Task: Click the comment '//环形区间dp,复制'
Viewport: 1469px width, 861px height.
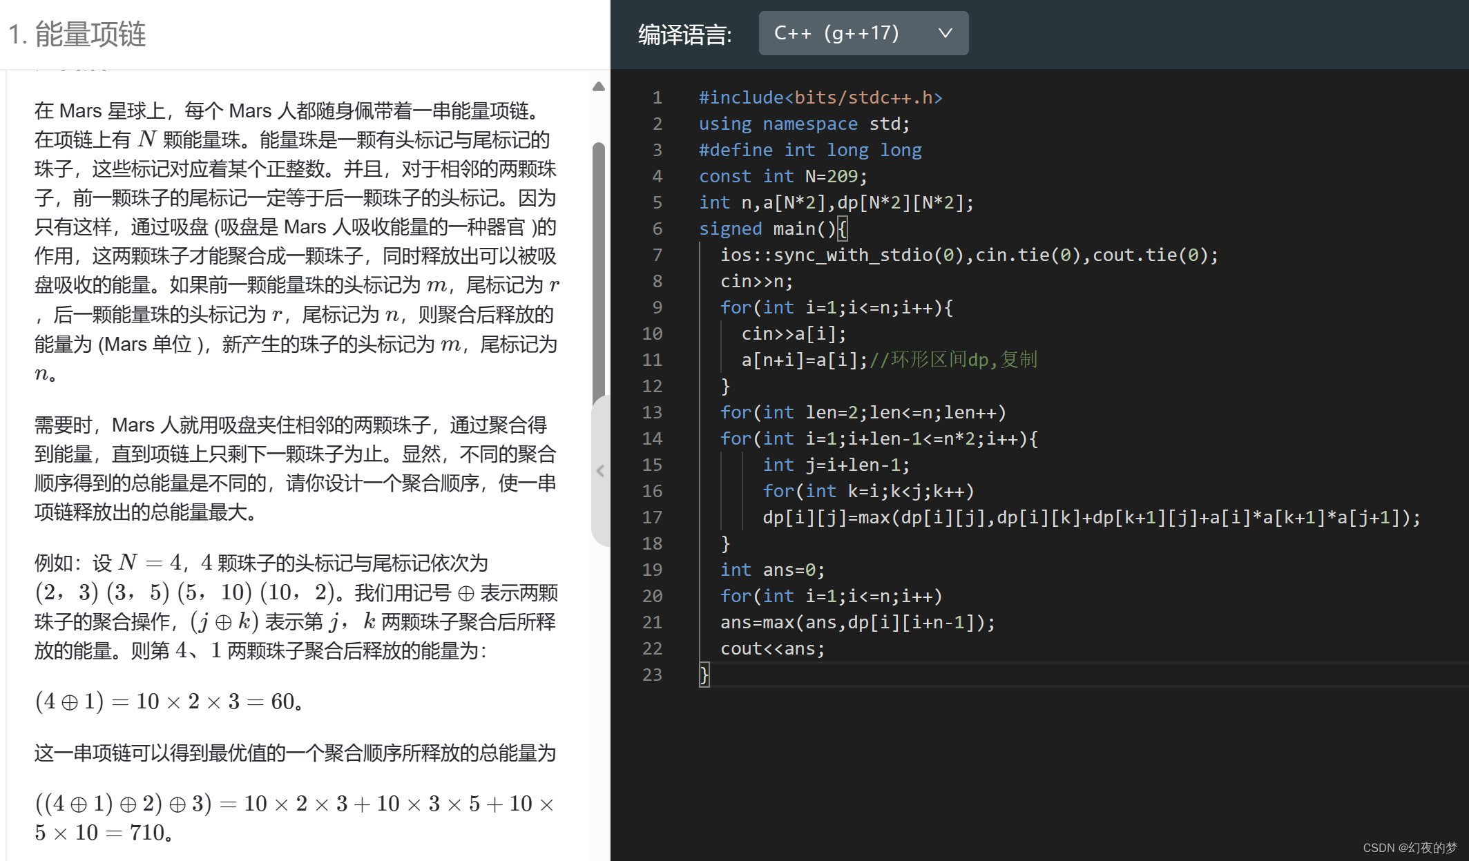Action: (x=953, y=360)
